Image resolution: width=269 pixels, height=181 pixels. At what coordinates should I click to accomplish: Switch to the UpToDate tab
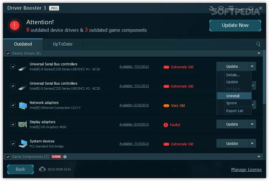tap(63, 44)
